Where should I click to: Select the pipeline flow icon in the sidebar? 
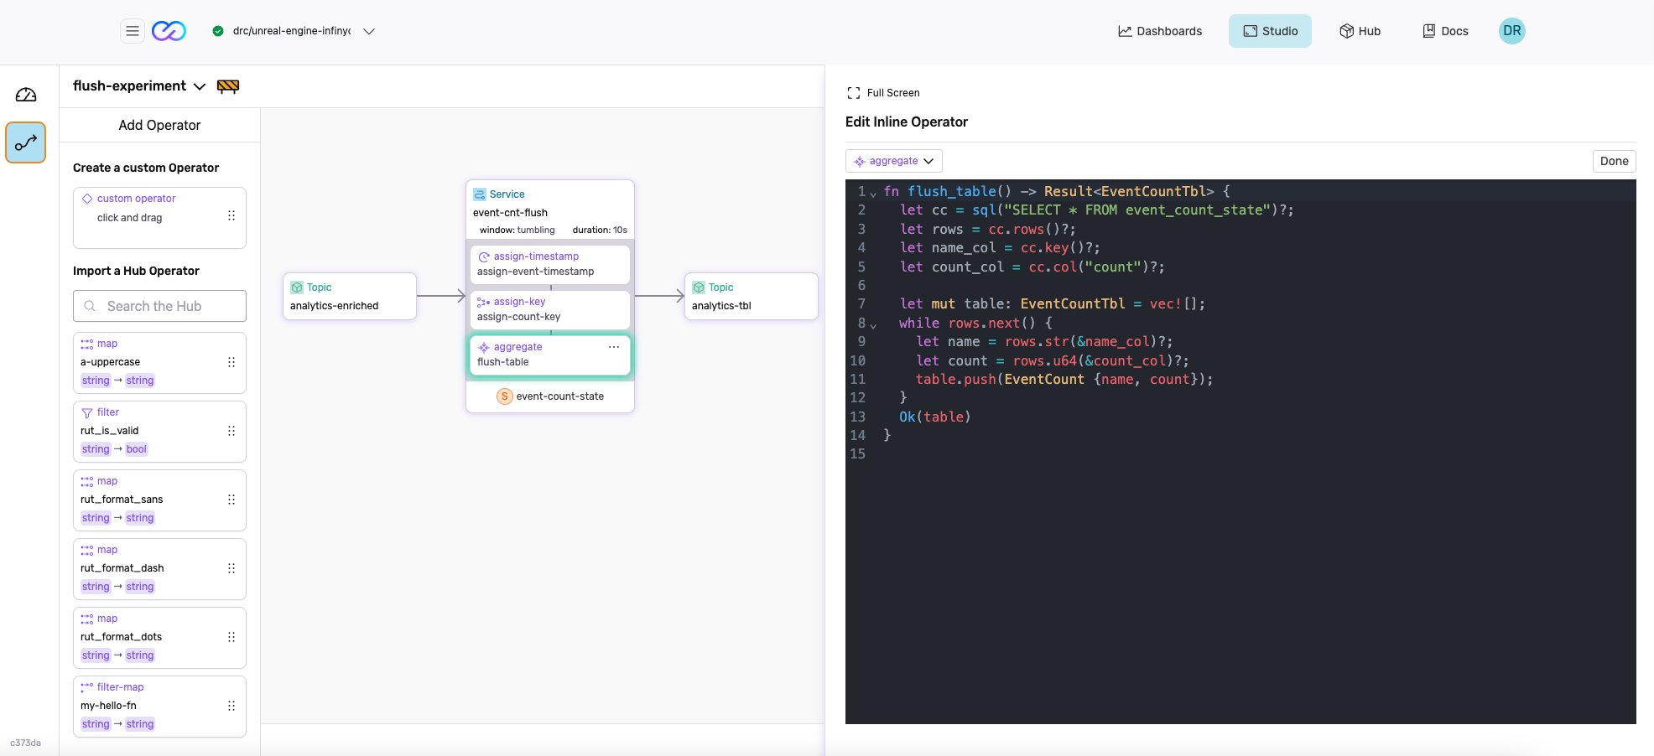26,142
